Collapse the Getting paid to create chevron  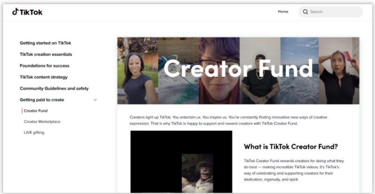click(x=95, y=100)
